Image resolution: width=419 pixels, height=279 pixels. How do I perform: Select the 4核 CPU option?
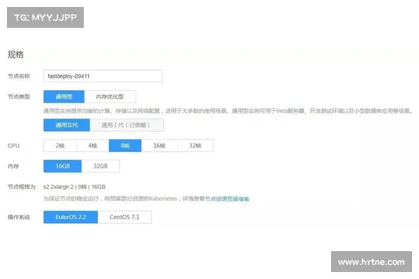pos(93,146)
